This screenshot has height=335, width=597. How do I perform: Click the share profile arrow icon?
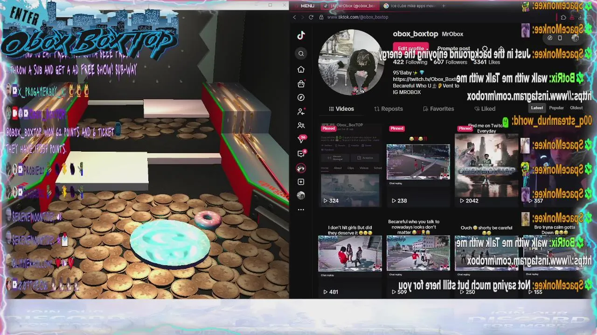[500, 48]
